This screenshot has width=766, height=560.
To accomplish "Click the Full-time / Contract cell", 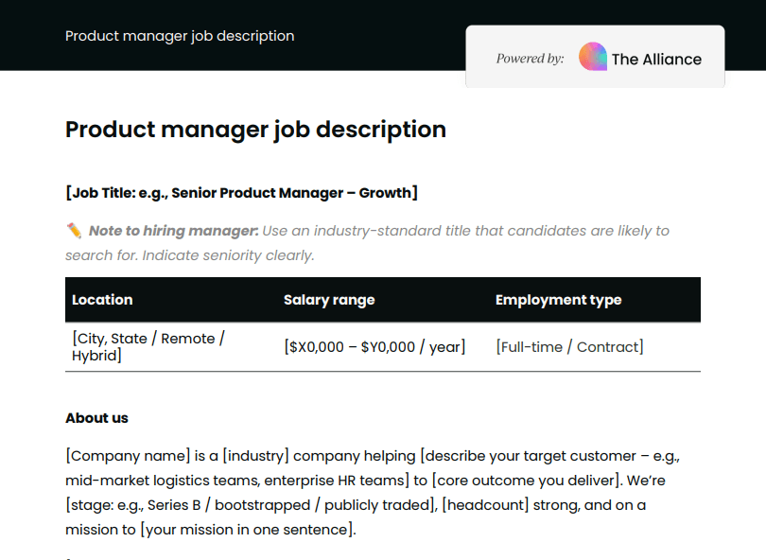I will (569, 347).
